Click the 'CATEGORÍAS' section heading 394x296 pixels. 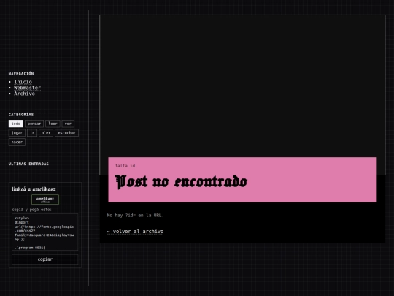pyautogui.click(x=21, y=115)
